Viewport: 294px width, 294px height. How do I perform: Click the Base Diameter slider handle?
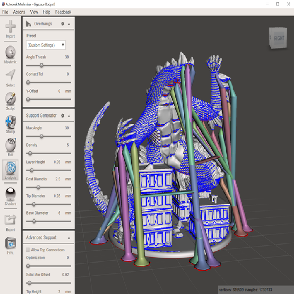tap(34, 221)
